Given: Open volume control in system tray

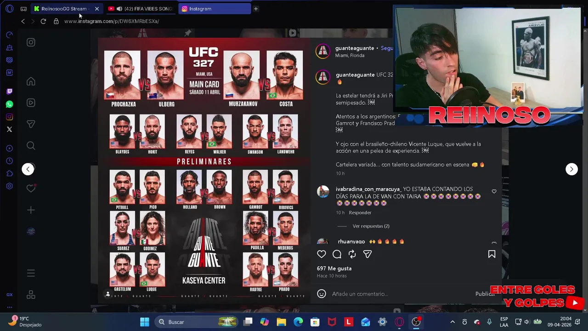Looking at the screenshot, I should [x=526, y=322].
